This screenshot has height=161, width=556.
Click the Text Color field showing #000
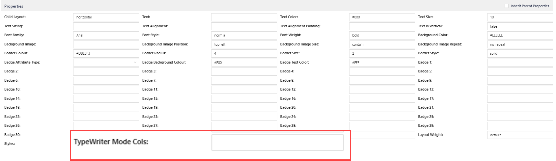tap(382, 17)
